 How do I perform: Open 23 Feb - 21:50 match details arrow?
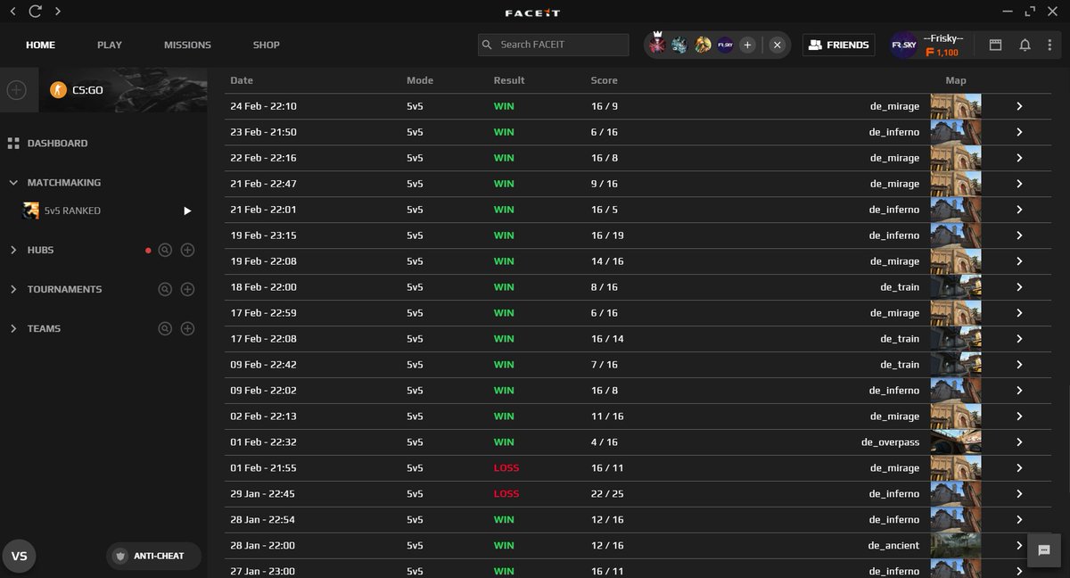1019,132
